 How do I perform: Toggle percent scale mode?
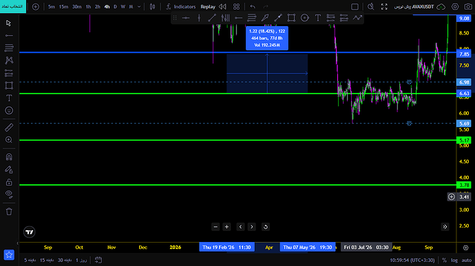[444, 261]
